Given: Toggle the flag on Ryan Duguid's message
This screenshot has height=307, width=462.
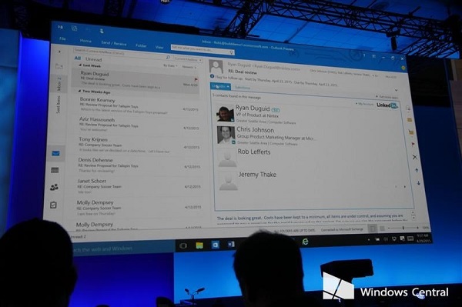Looking at the screenshot, I should coord(196,79).
